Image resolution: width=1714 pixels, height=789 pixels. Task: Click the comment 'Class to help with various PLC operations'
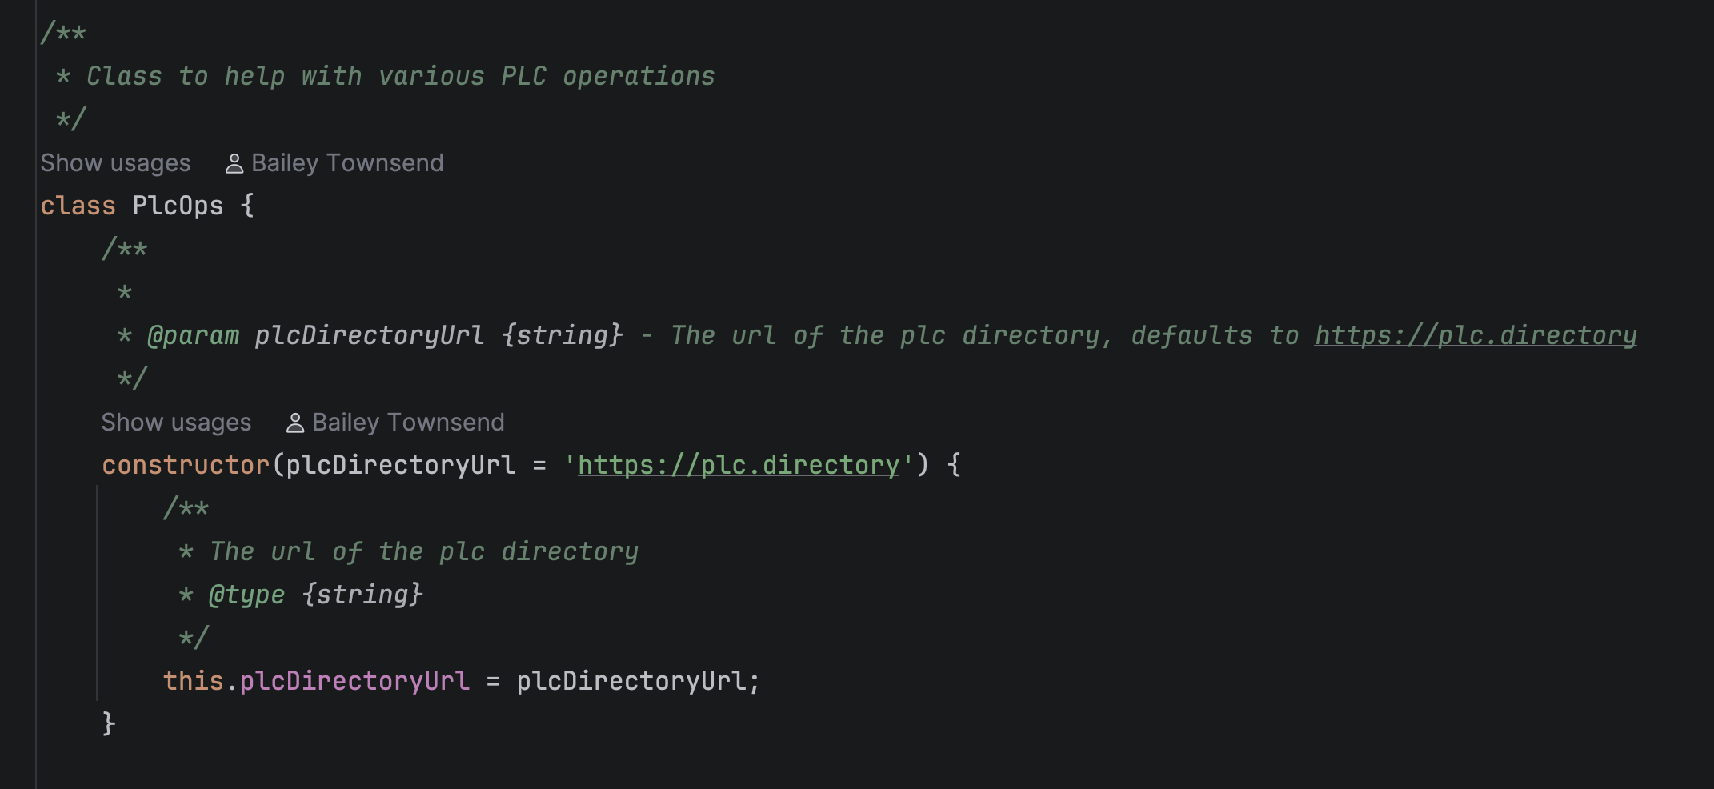[x=400, y=76]
